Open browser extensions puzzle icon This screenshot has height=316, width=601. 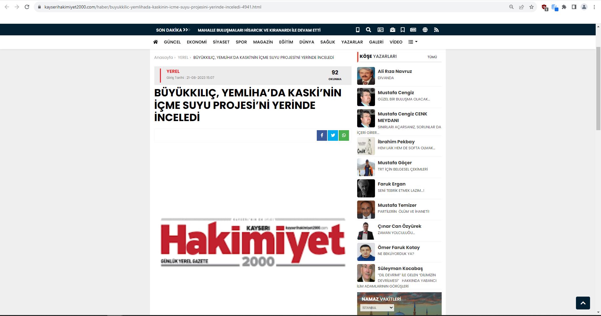(x=564, y=7)
